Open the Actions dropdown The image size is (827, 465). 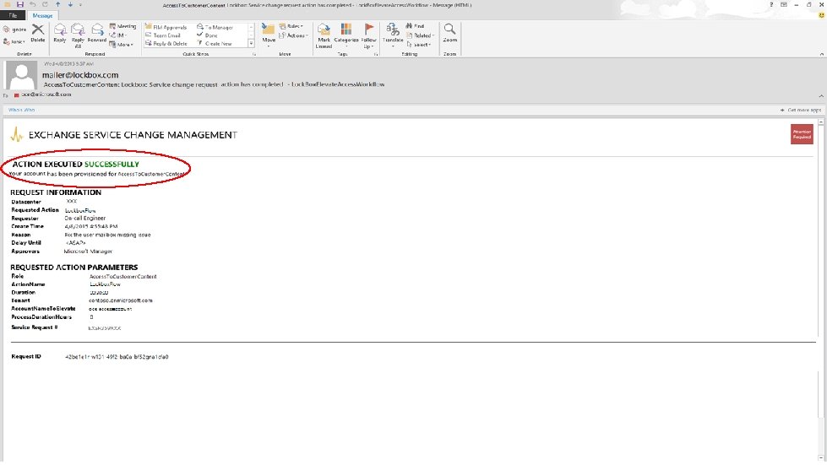293,35
